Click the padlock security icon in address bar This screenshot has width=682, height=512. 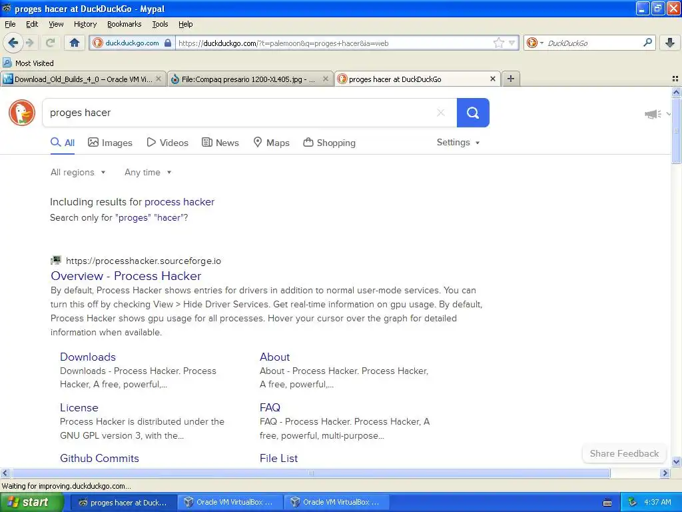pyautogui.click(x=168, y=43)
